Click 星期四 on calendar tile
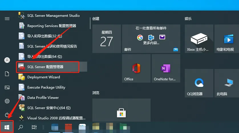This screenshot has width=239, height=133. (107, 32)
